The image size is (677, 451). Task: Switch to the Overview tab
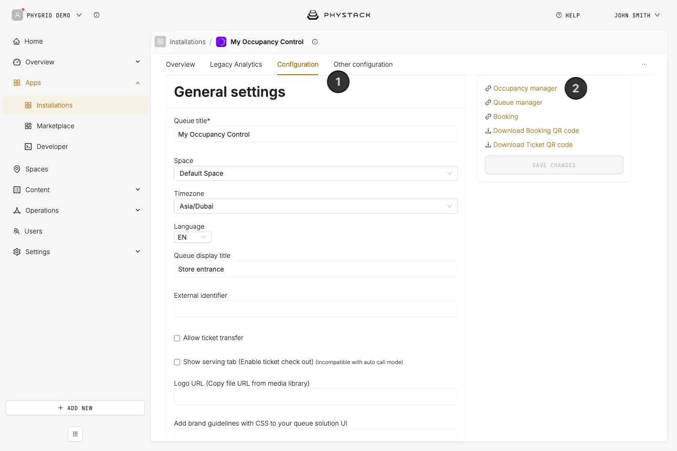181,64
